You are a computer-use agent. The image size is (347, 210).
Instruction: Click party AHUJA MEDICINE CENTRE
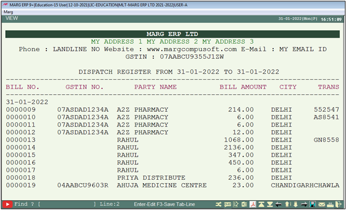click(x=162, y=185)
